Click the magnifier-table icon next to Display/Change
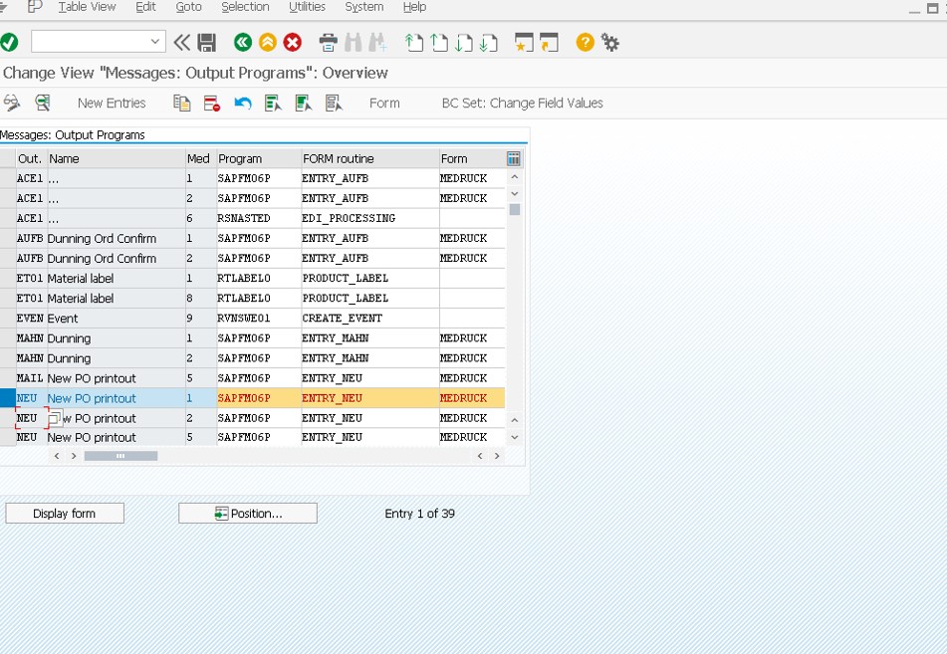The image size is (947, 654). click(x=42, y=103)
